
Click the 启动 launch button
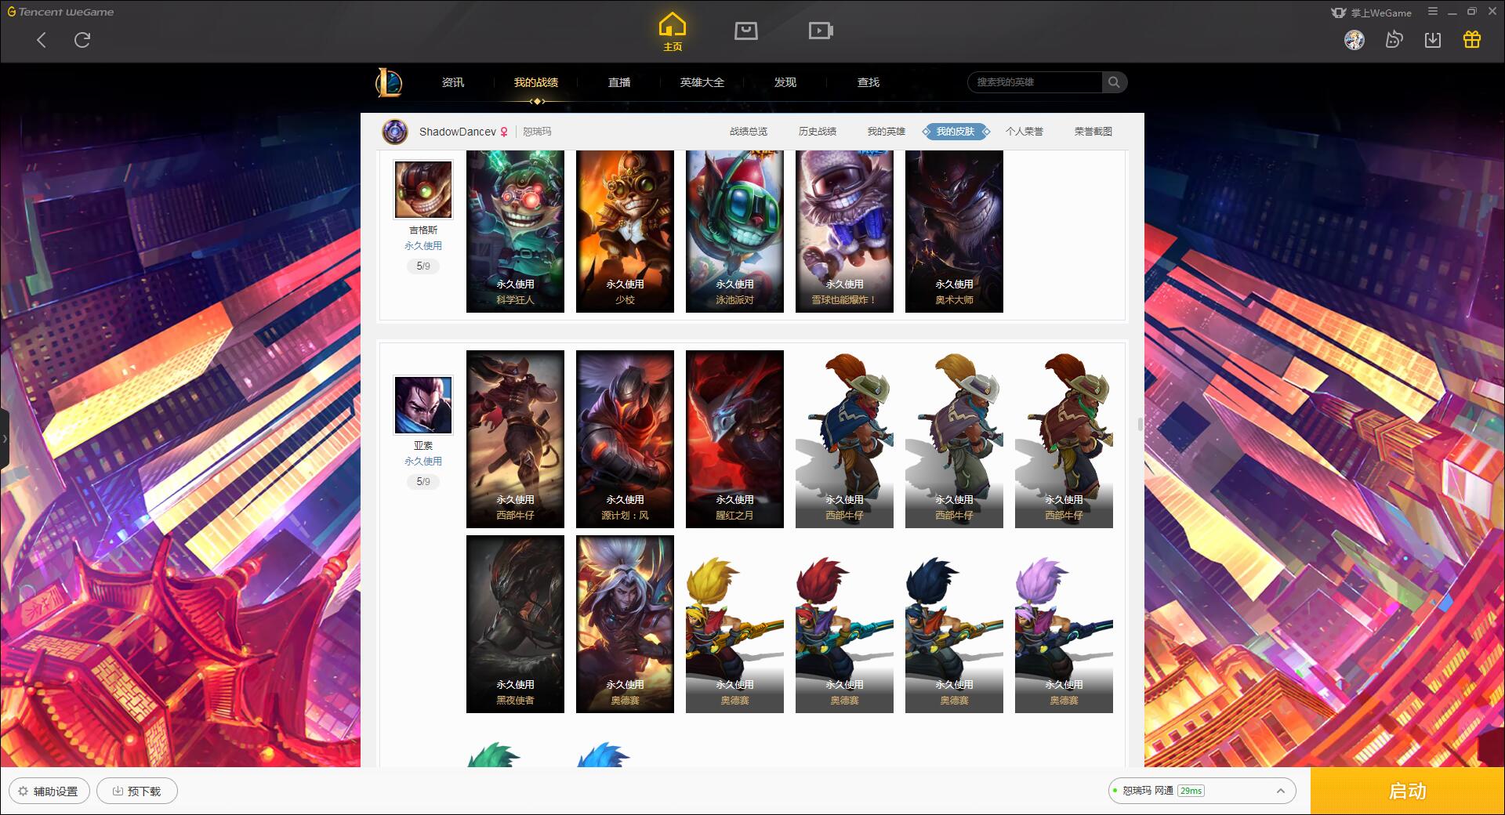(1407, 791)
